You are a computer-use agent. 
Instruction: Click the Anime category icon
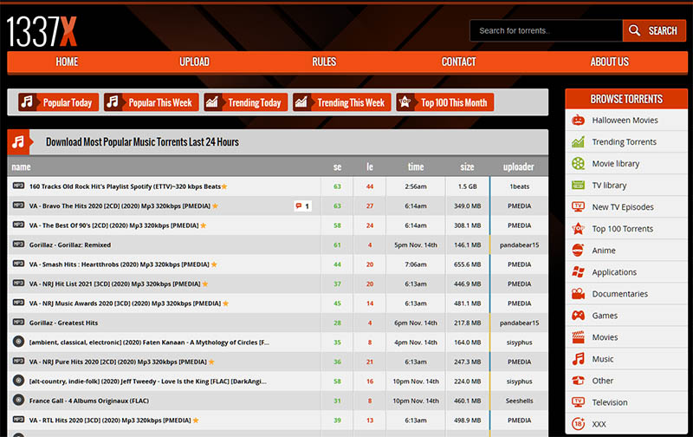click(x=578, y=250)
